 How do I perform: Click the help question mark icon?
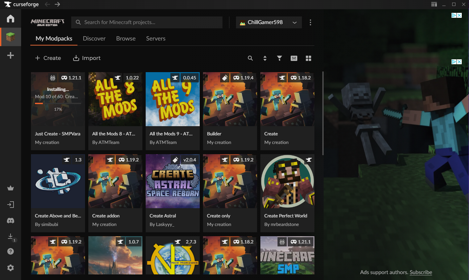point(11,251)
